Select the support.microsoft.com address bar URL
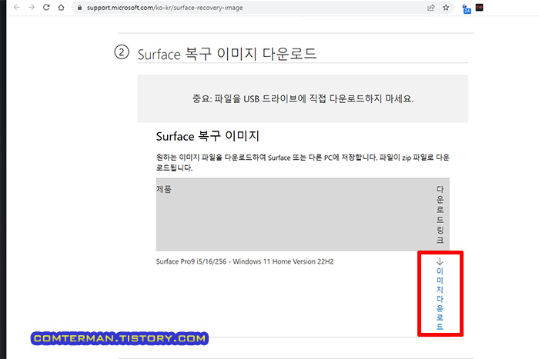This screenshot has height=359, width=539. [165, 8]
